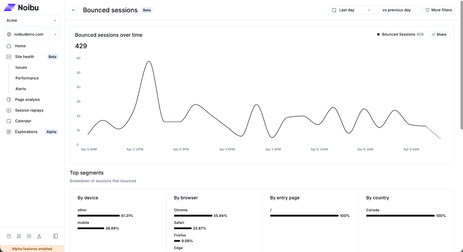Open the user profile icon
The width and height of the screenshot is (463, 252).
click(39, 236)
